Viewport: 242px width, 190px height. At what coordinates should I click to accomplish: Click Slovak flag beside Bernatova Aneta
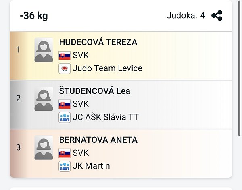[x=65, y=153]
